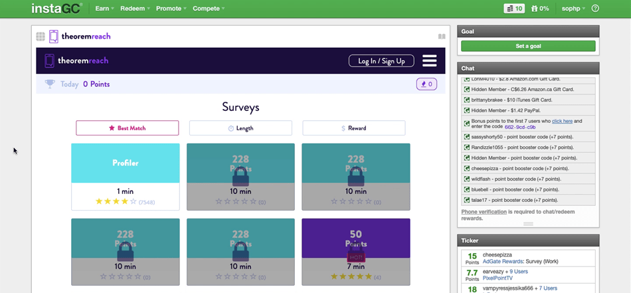Image resolution: width=631 pixels, height=293 pixels.
Task: Open the '9 Users' link beside earveazy
Action: click(x=519, y=272)
